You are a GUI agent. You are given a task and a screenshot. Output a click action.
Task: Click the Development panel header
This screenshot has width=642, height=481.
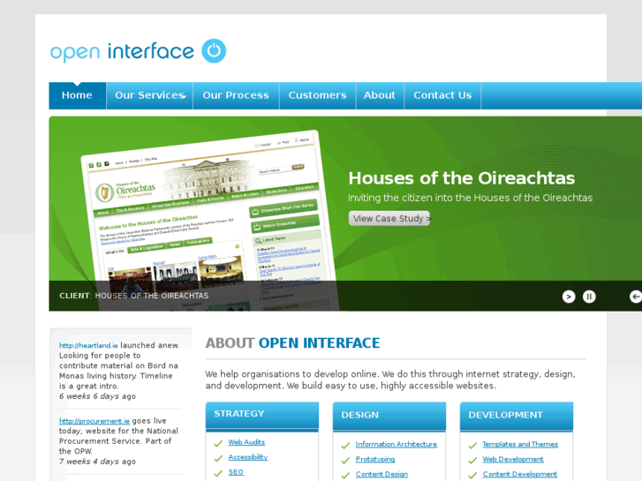(x=517, y=417)
